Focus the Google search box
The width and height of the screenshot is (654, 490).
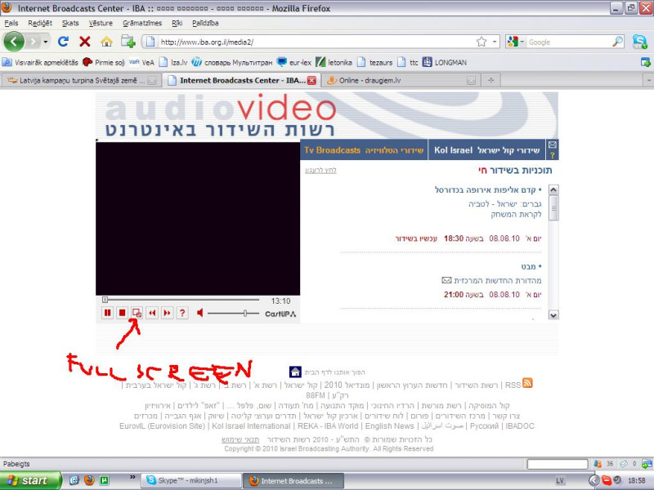click(568, 42)
